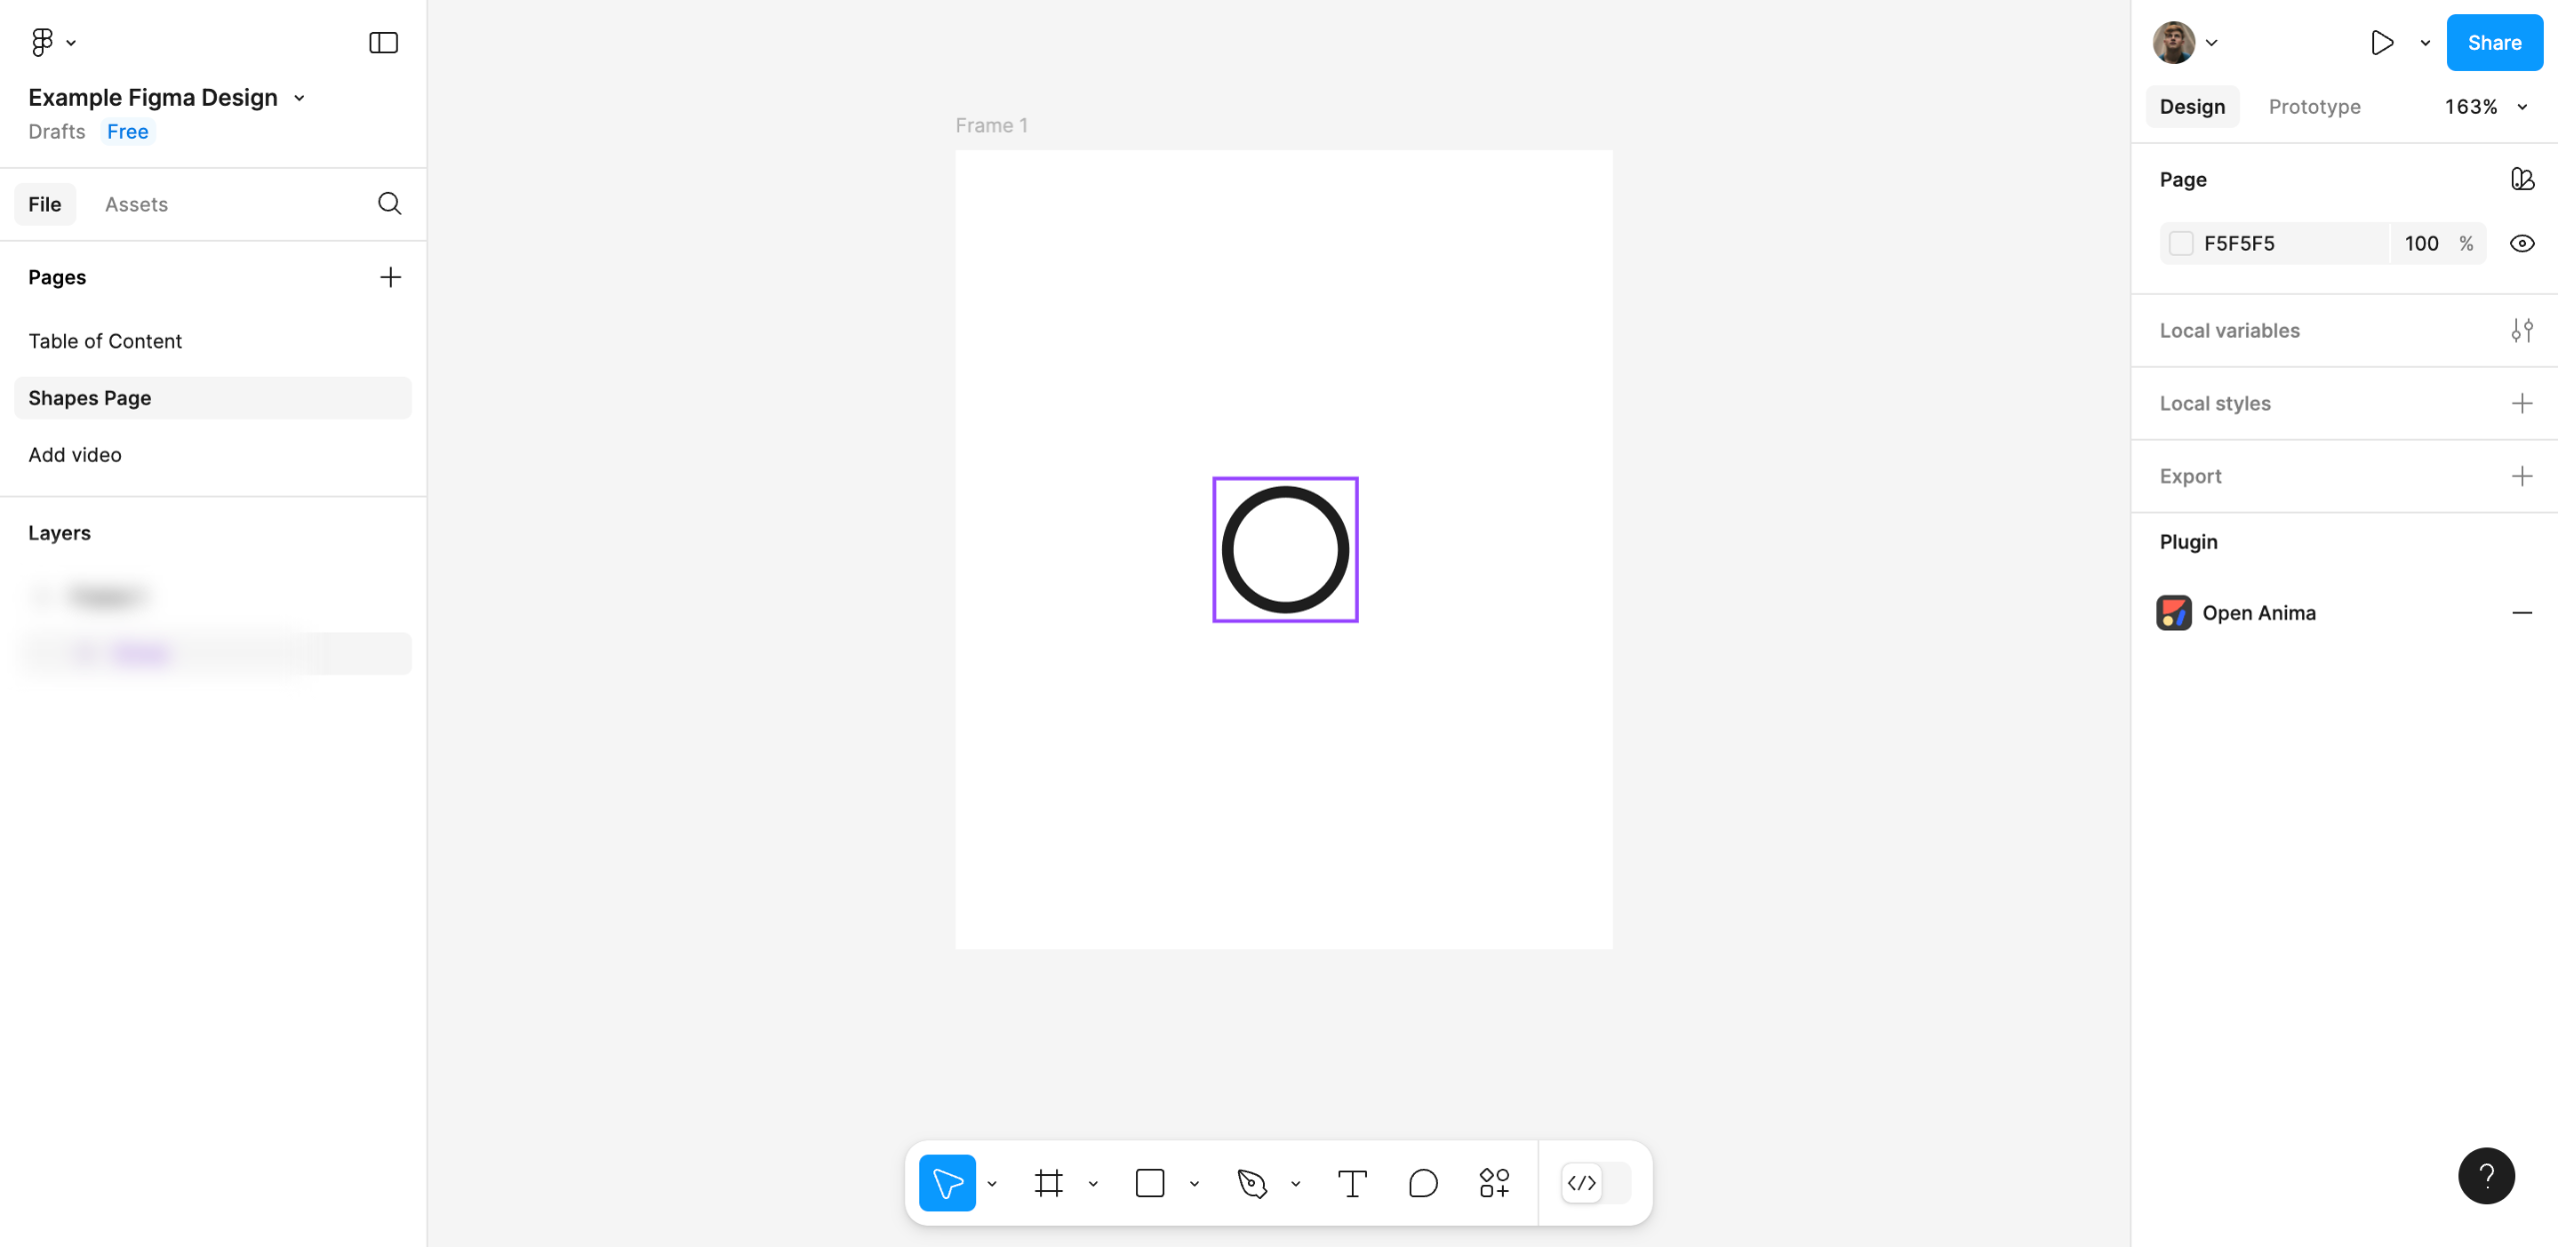Switch to the Prototype tab

pyautogui.click(x=2314, y=106)
